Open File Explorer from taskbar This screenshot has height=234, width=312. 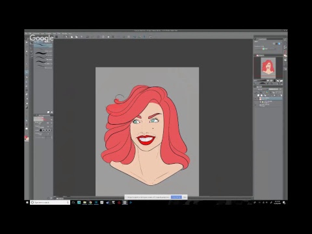click(x=84, y=202)
